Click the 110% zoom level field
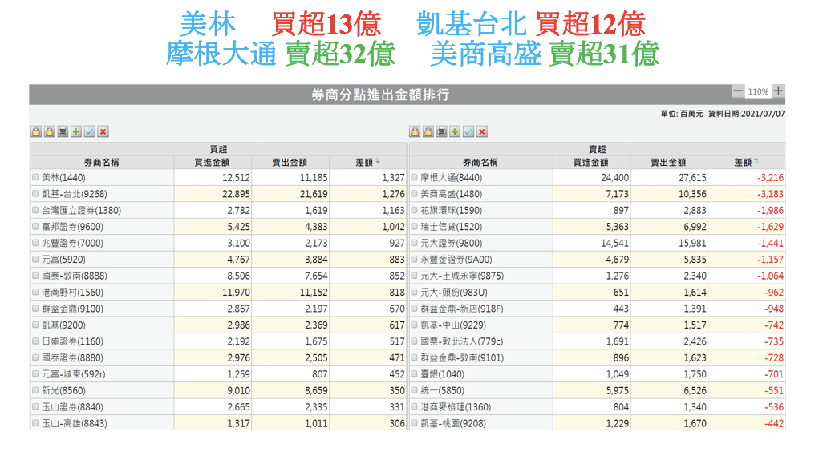 click(x=758, y=91)
